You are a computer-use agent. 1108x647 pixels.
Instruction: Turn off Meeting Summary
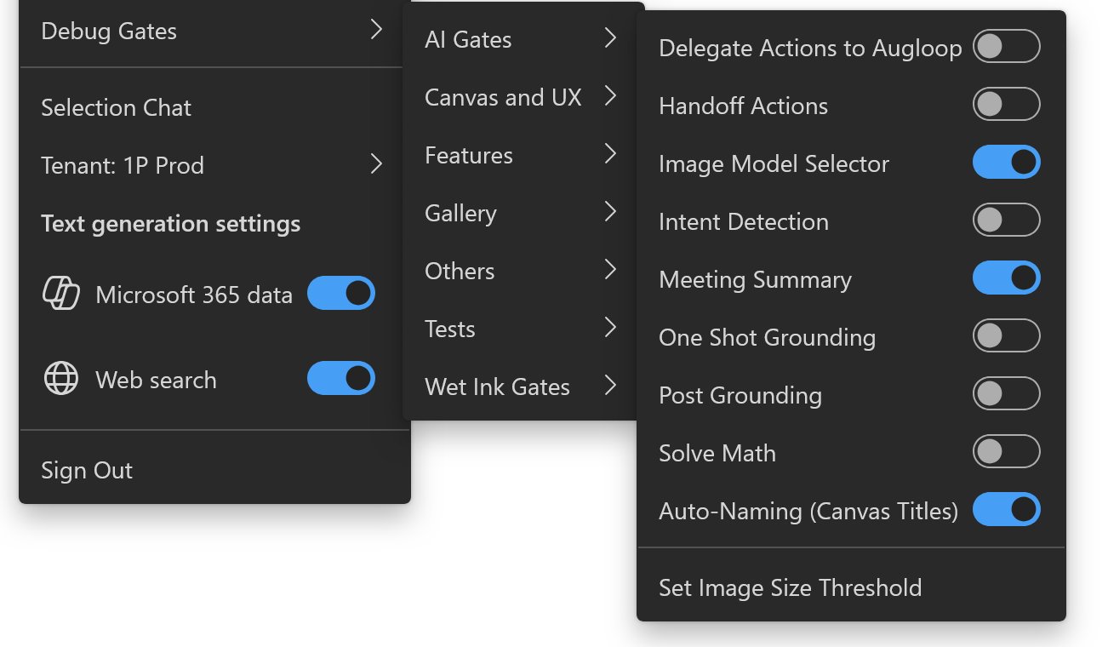(x=1006, y=278)
